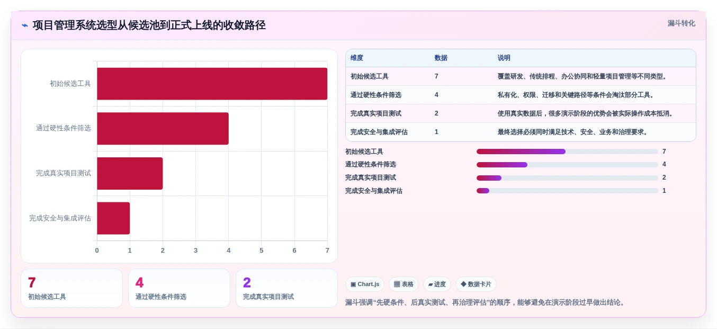Click the x-axis tick label 7
This screenshot has width=717, height=329.
pos(327,251)
